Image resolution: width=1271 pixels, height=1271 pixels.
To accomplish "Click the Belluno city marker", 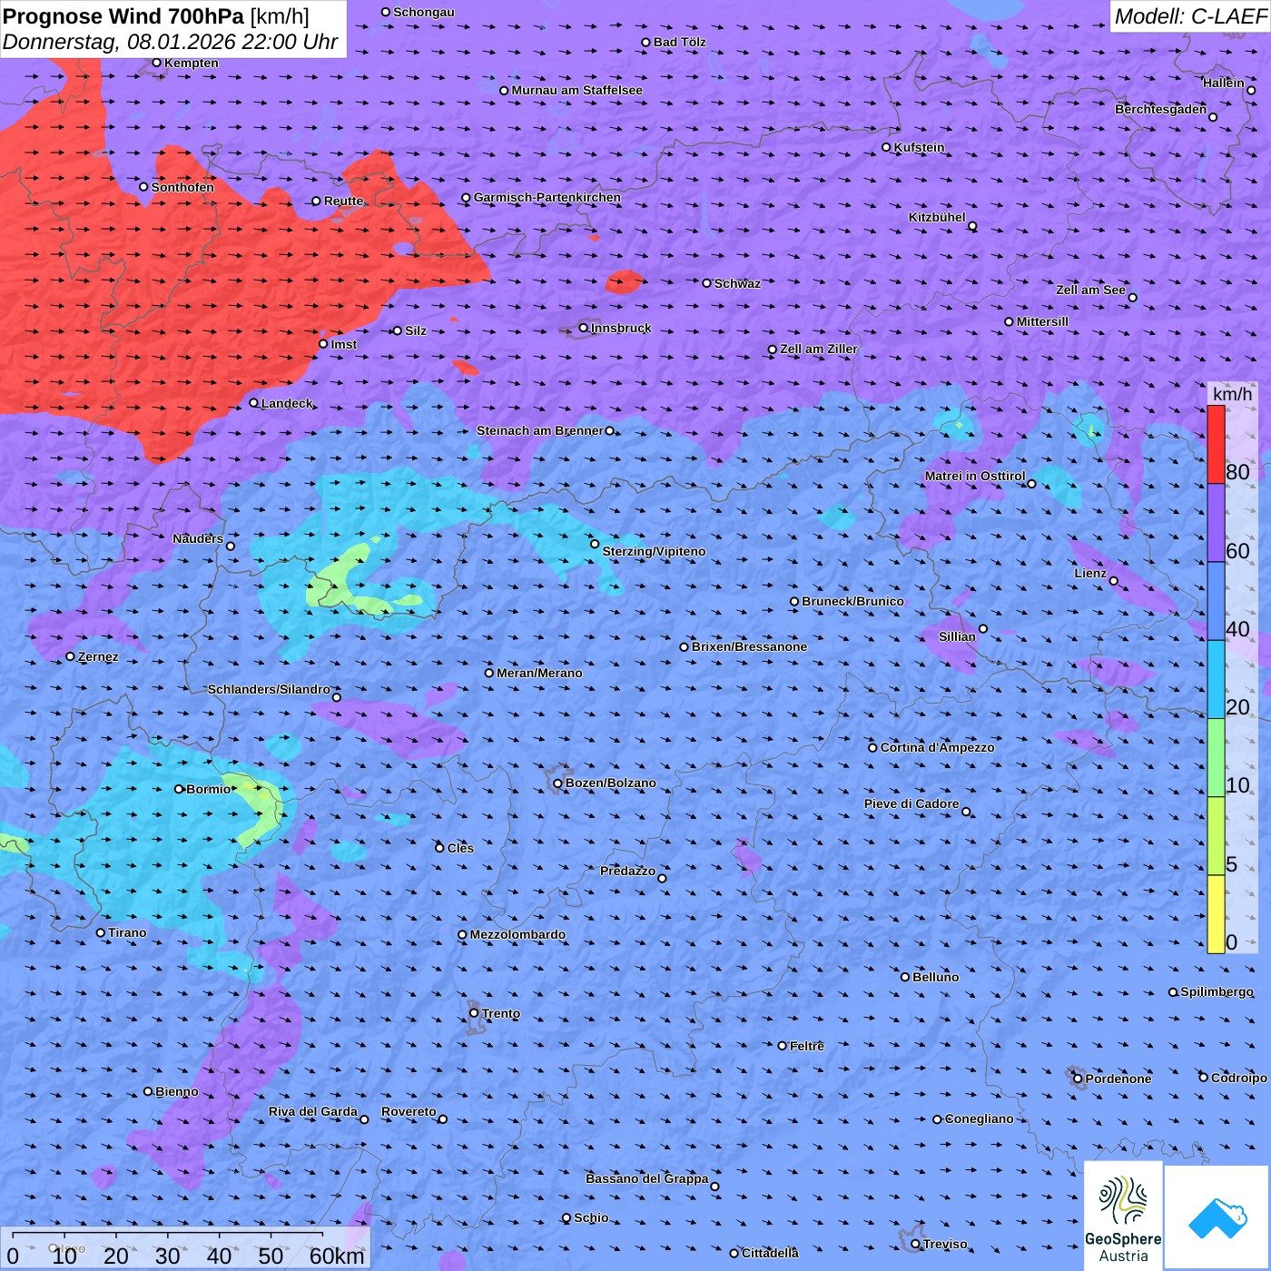I will [x=905, y=977].
